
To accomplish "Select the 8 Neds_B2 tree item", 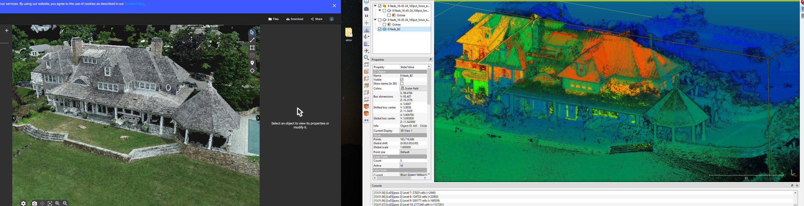I will (x=394, y=29).
